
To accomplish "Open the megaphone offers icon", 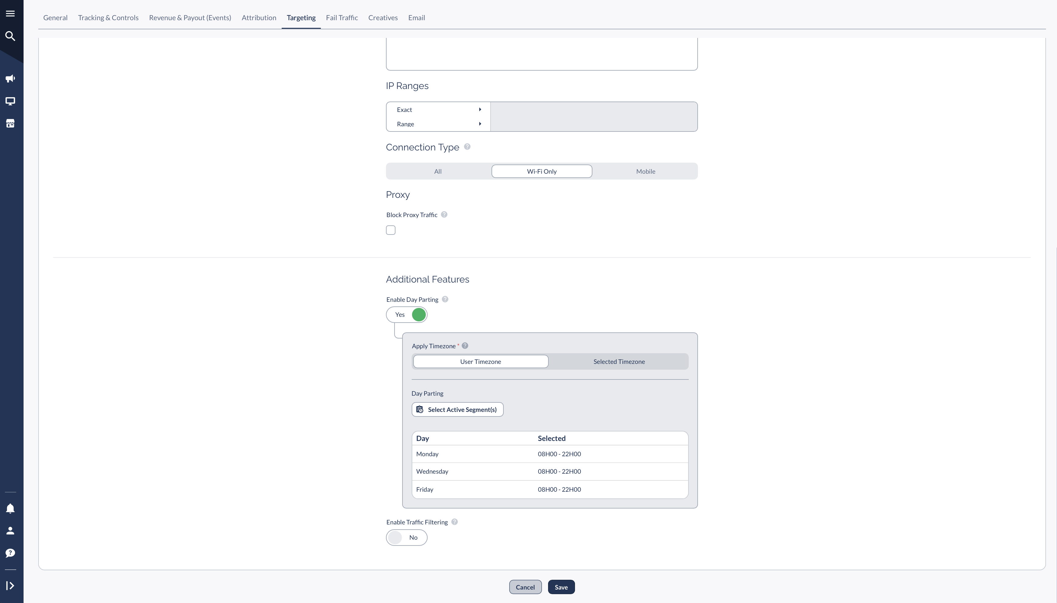I will click(10, 79).
